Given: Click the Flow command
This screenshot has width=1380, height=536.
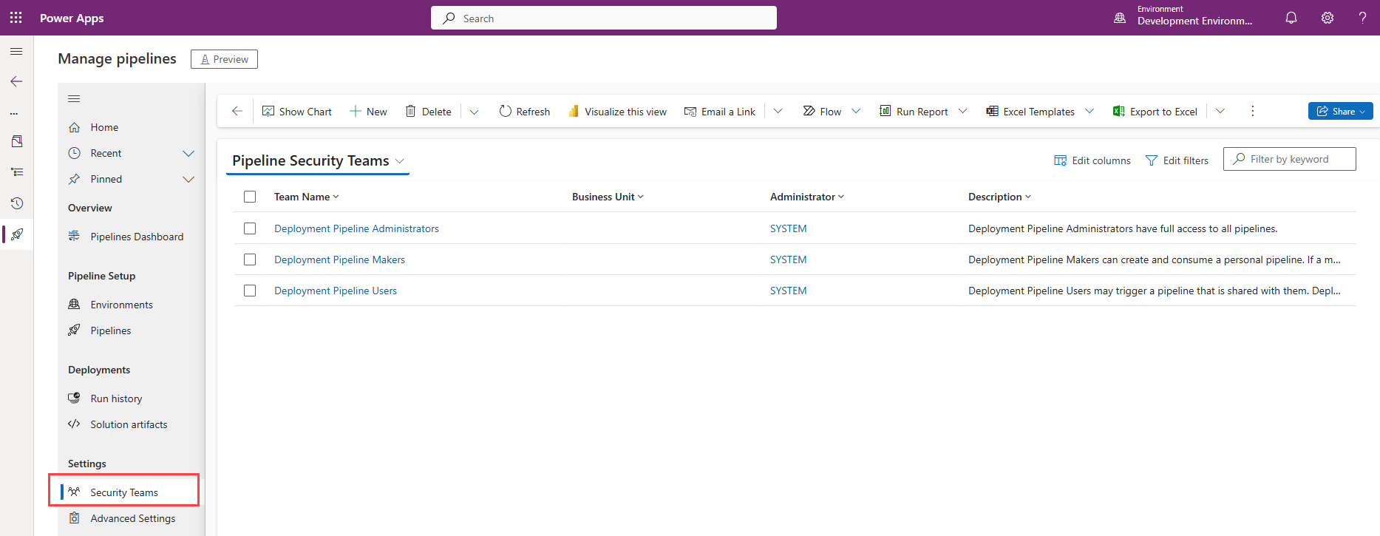Looking at the screenshot, I should point(822,112).
